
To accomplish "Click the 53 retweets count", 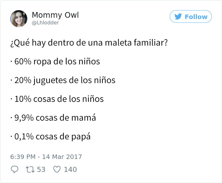I will [x=41, y=169].
